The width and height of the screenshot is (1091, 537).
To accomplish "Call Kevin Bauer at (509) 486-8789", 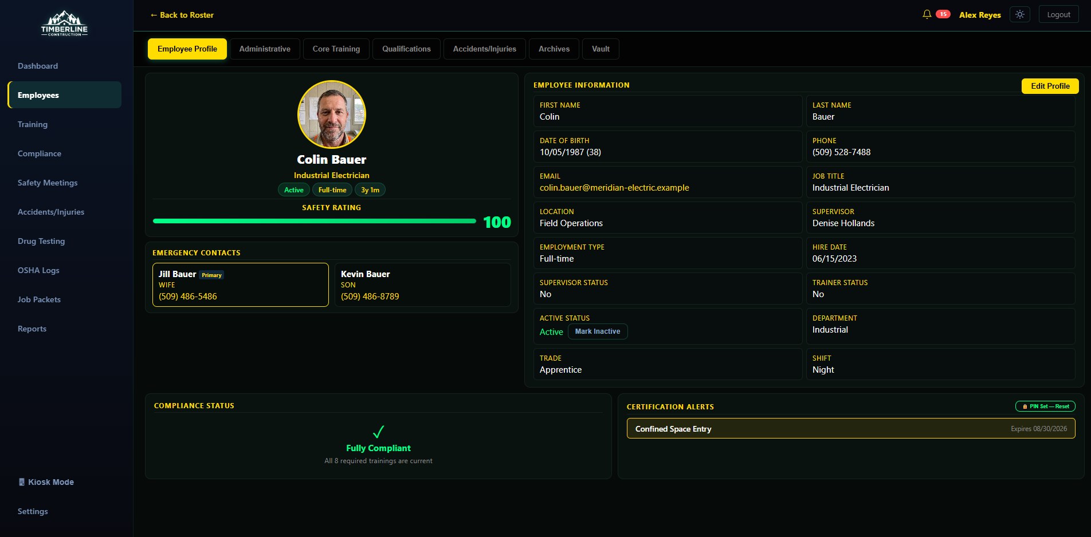I will coord(370,297).
